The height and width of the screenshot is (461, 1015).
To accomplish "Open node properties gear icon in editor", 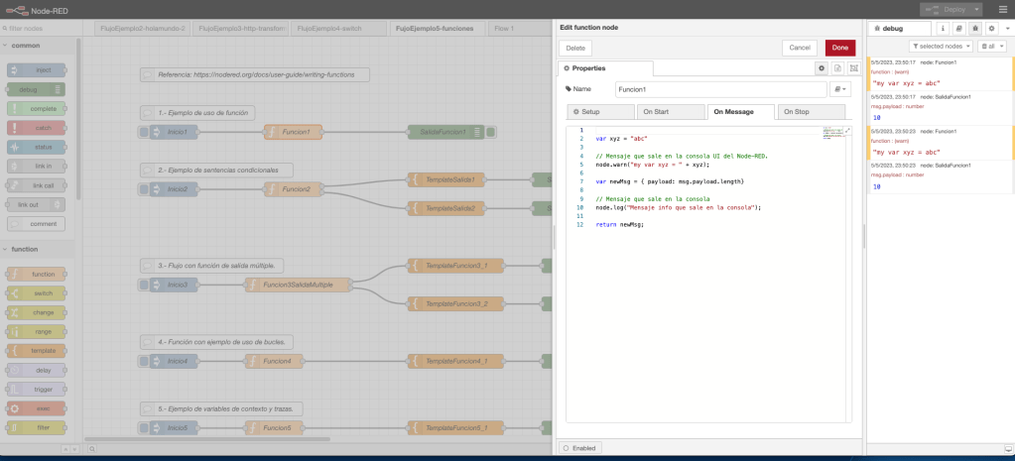I will coord(821,68).
